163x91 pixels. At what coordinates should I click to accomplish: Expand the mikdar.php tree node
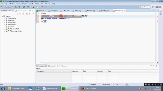point(5,22)
